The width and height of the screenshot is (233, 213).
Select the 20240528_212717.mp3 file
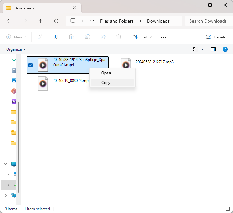154,62
